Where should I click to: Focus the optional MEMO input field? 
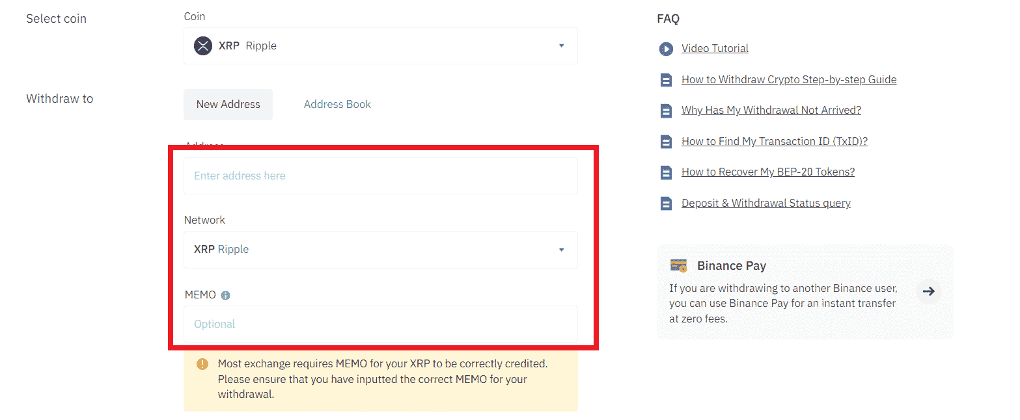tap(380, 324)
